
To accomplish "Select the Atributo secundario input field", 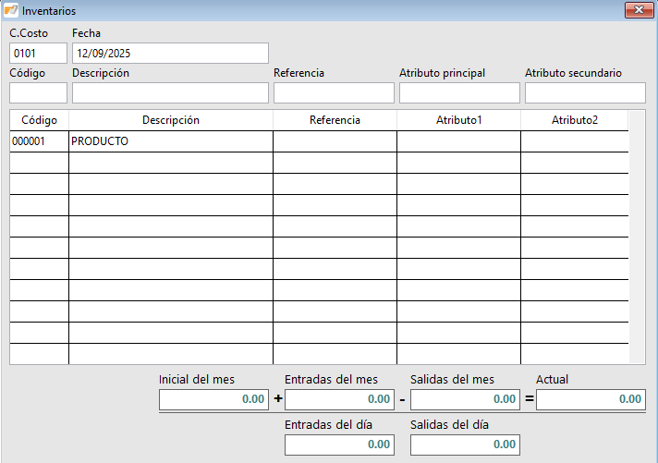I will 585,93.
